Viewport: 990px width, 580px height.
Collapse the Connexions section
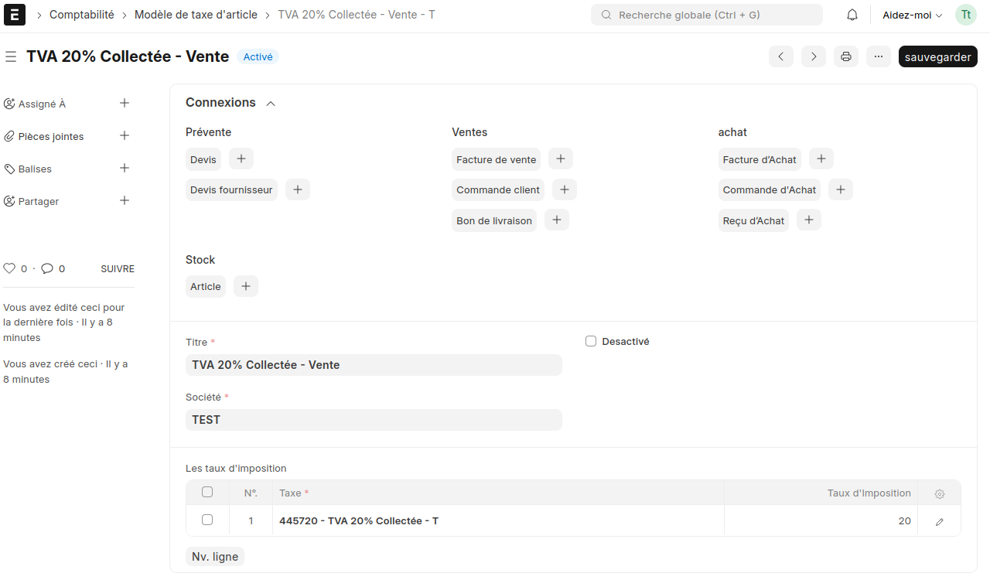tap(271, 103)
